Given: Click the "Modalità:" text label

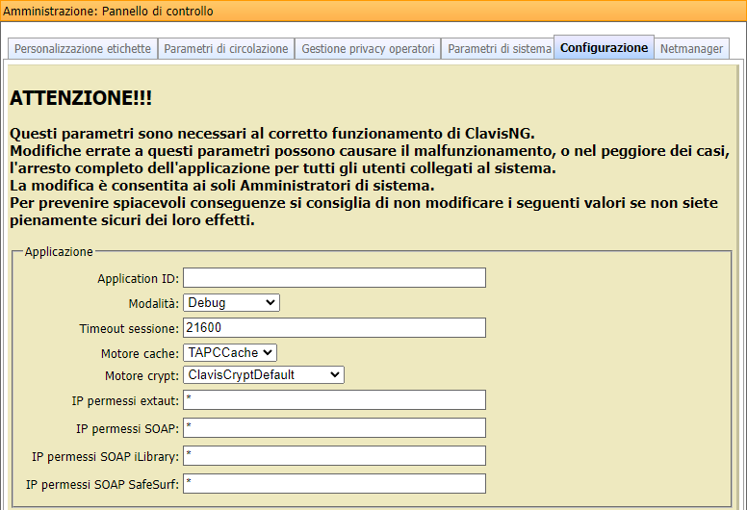Looking at the screenshot, I should tap(153, 303).
